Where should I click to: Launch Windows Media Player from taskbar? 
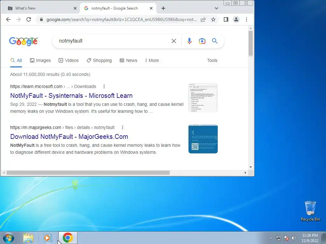click(x=47, y=238)
